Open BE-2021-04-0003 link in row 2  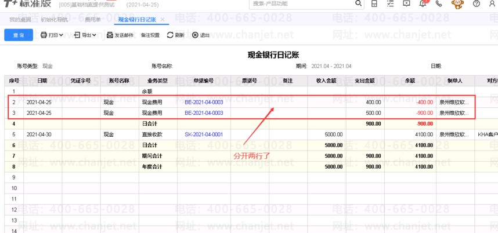click(204, 103)
